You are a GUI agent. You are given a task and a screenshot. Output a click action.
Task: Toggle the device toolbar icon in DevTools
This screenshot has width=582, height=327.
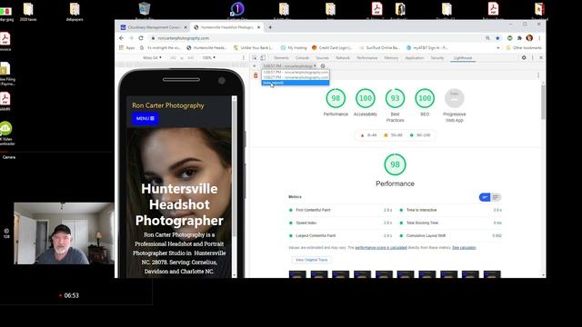click(263, 58)
